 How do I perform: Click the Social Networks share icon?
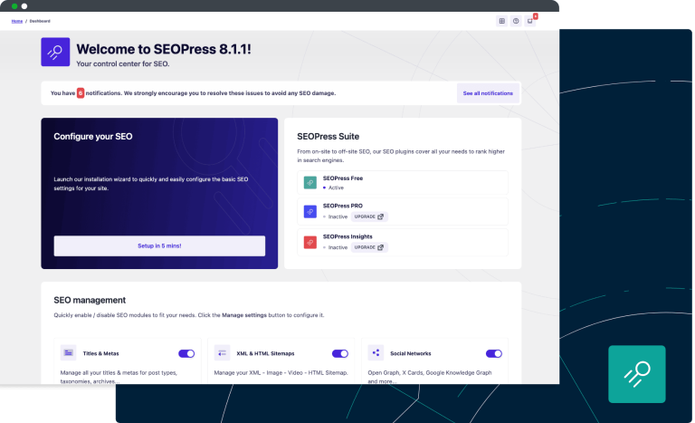[x=376, y=353]
